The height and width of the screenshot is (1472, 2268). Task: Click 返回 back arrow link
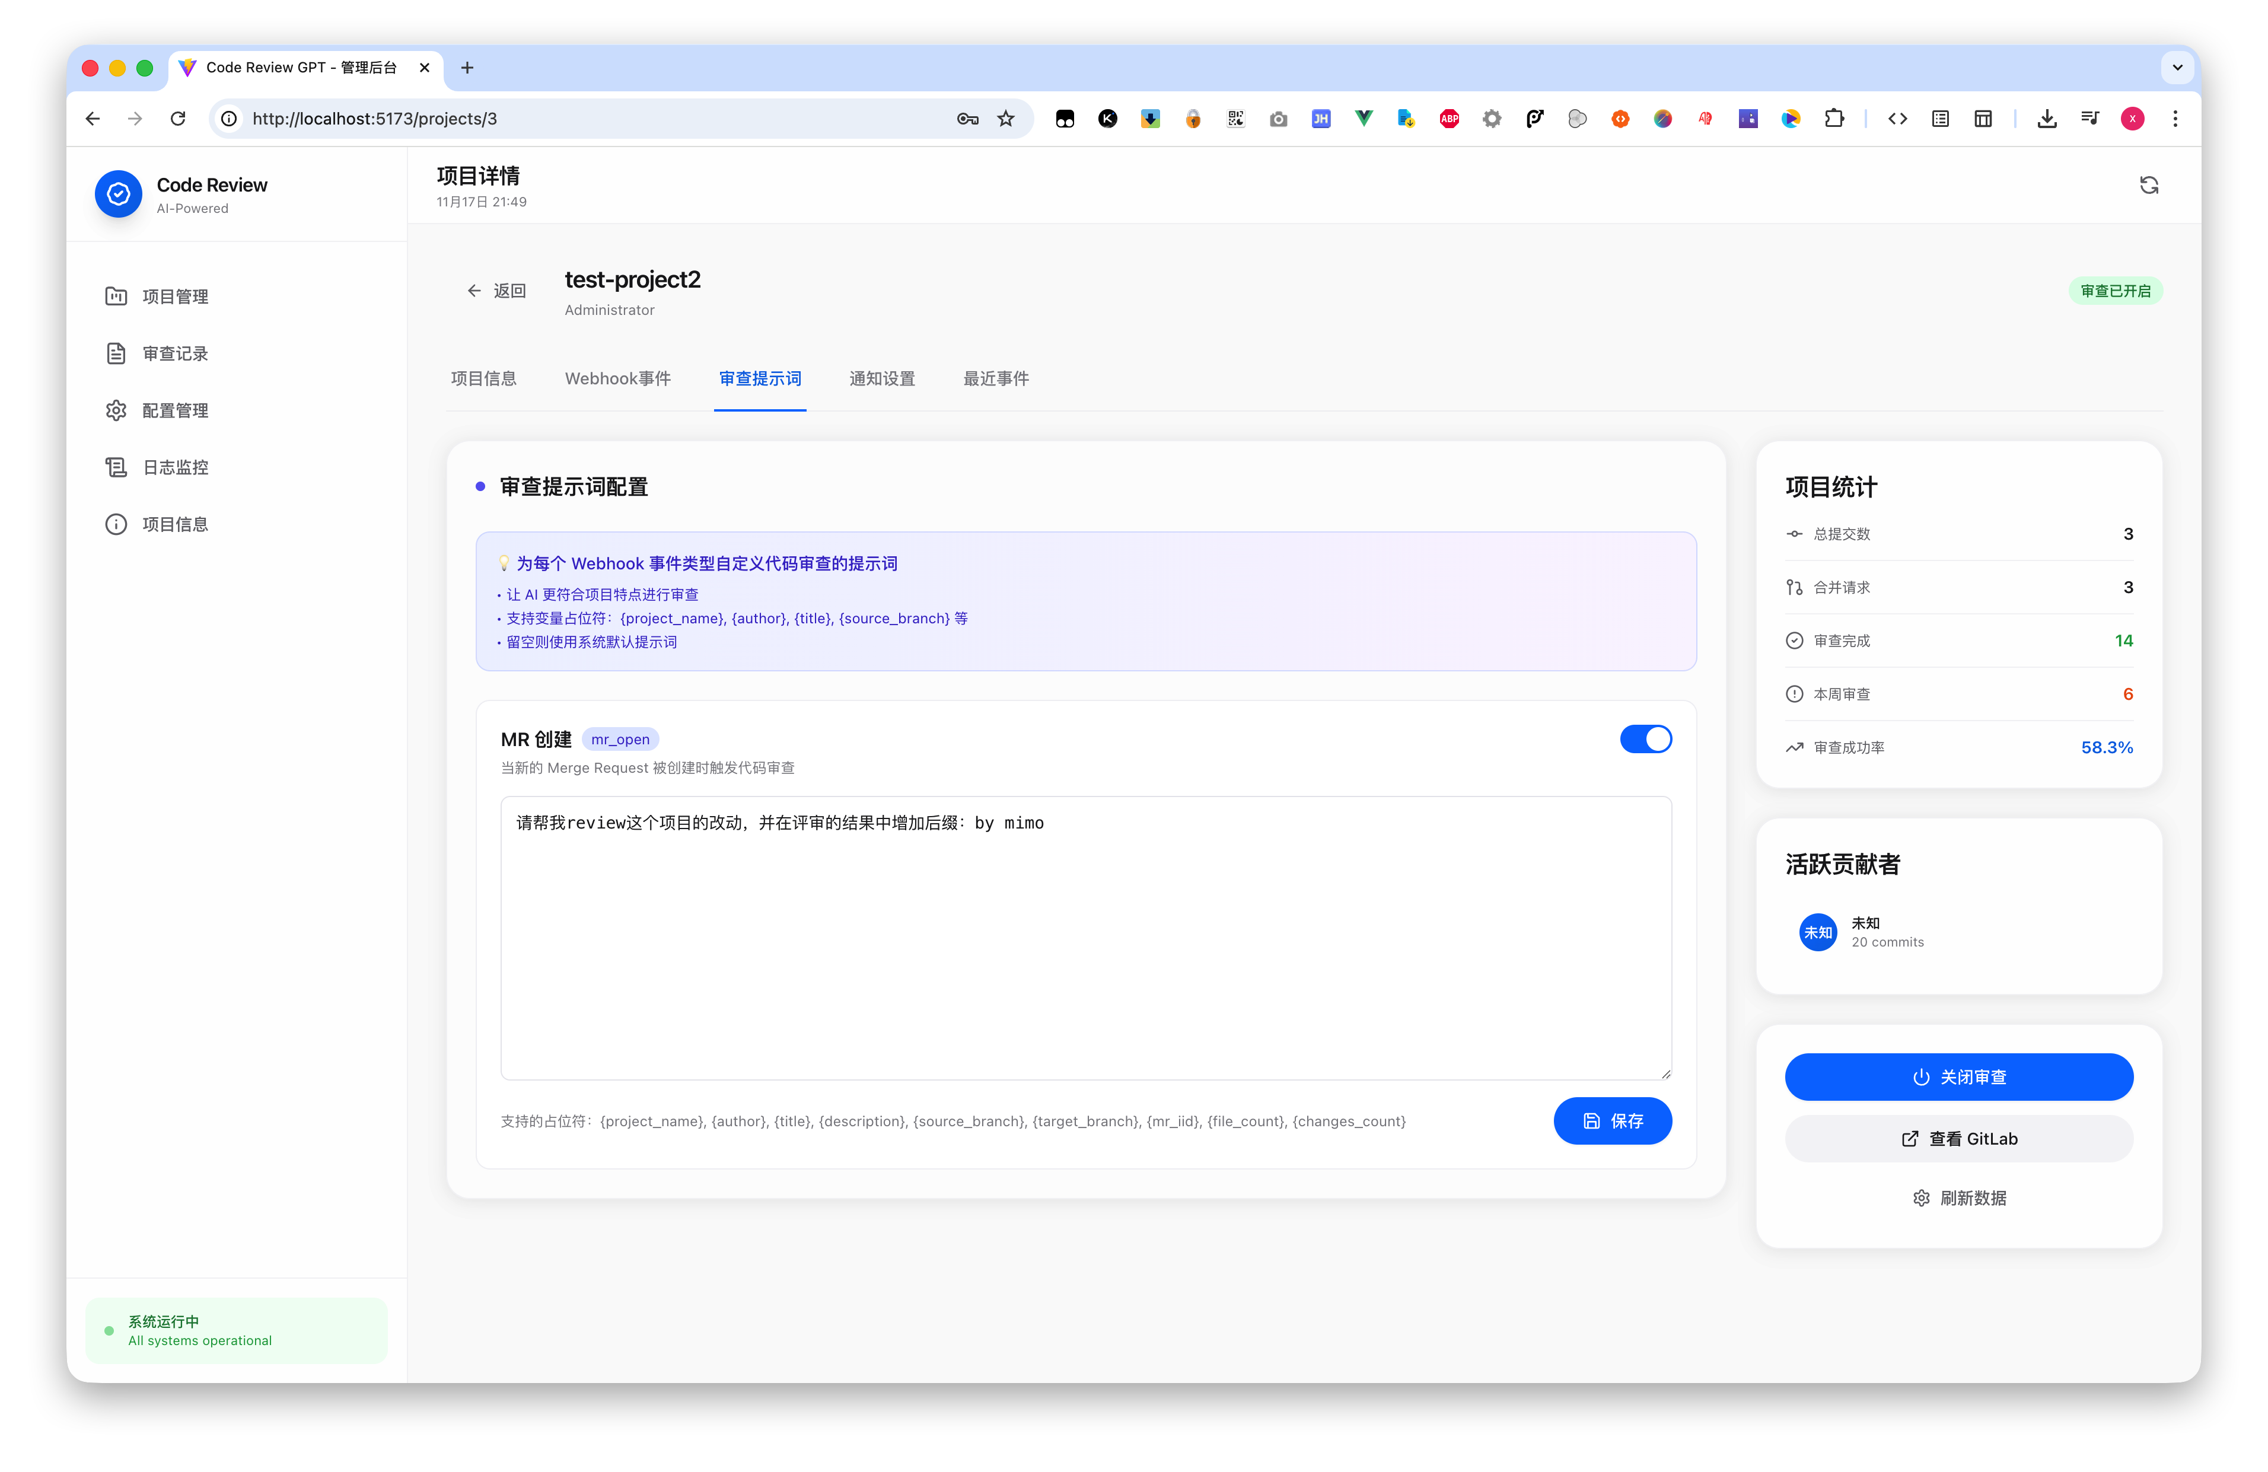495,291
